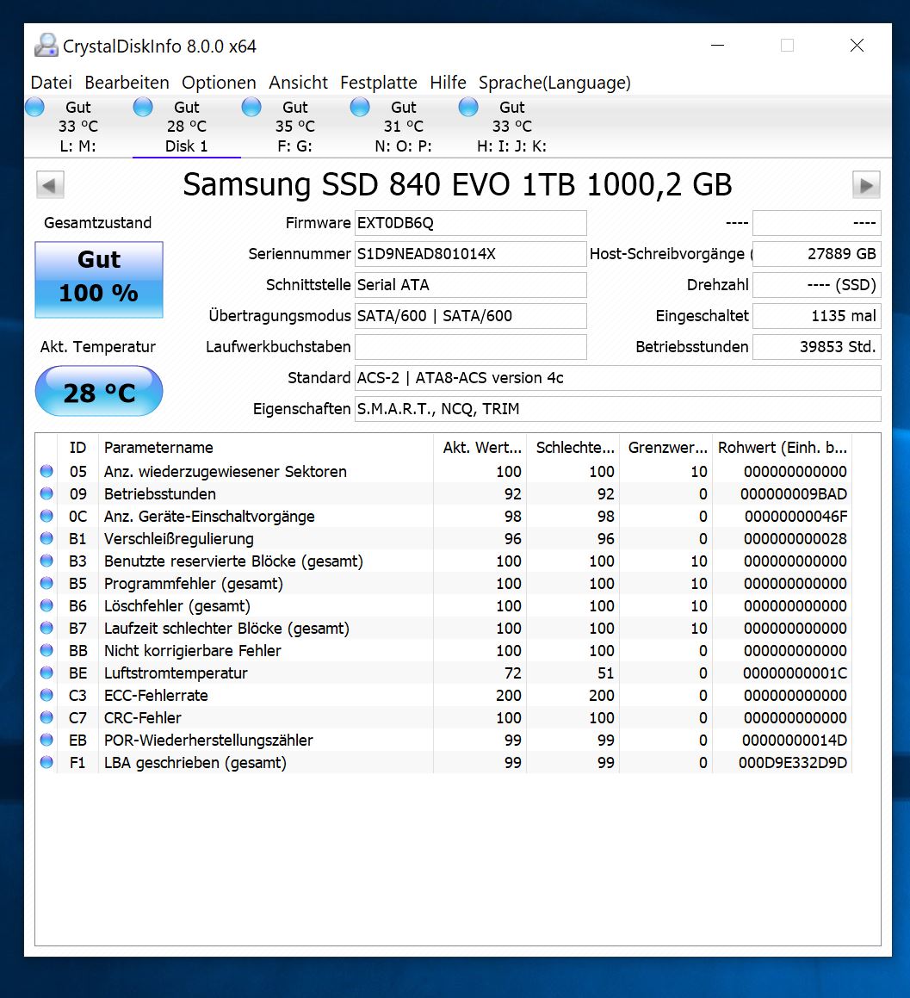The width and height of the screenshot is (910, 998).
Task: Open the Hilfe menu
Action: point(448,83)
